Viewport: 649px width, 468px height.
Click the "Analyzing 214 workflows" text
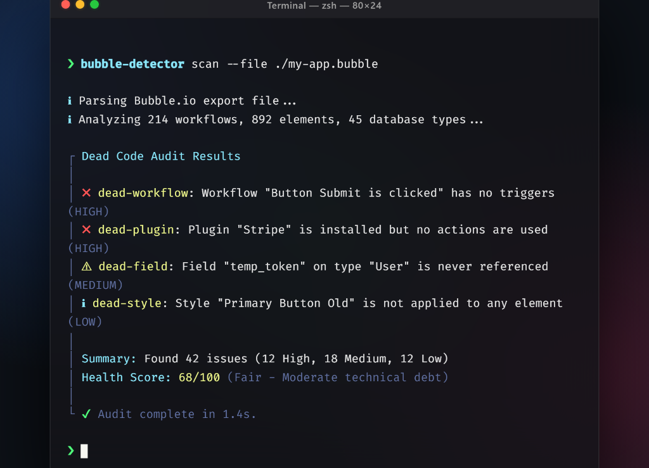(158, 120)
